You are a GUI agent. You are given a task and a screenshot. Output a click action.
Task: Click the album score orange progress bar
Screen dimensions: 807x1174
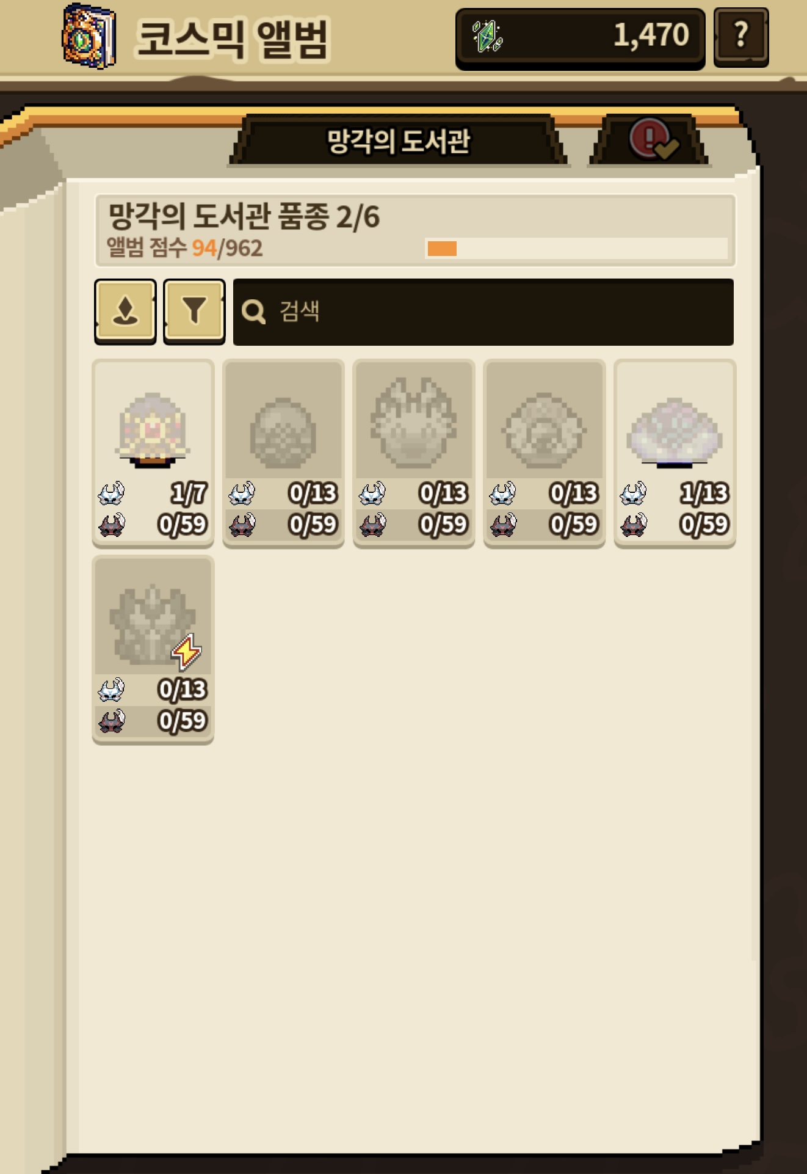576,249
